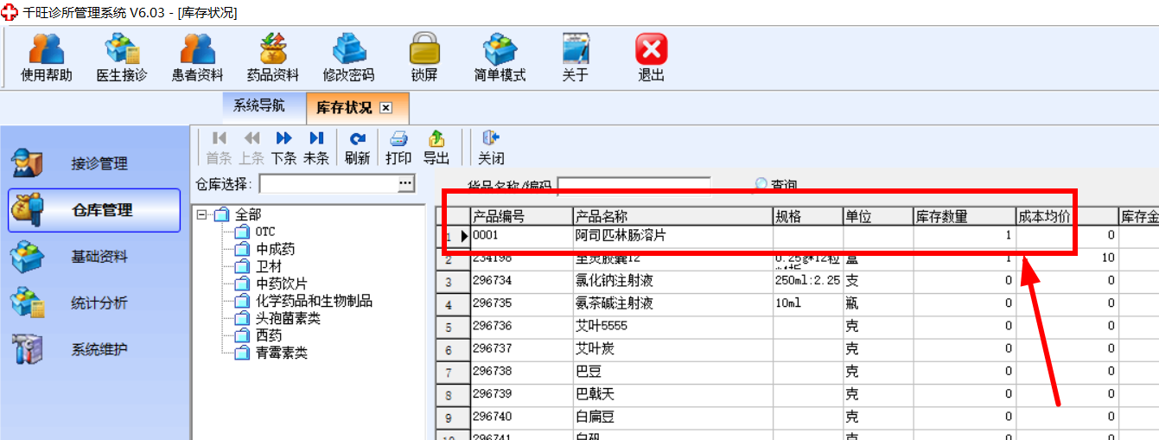This screenshot has width=1159, height=440.
Task: Print the inventory with 打印
Action: coord(398,148)
